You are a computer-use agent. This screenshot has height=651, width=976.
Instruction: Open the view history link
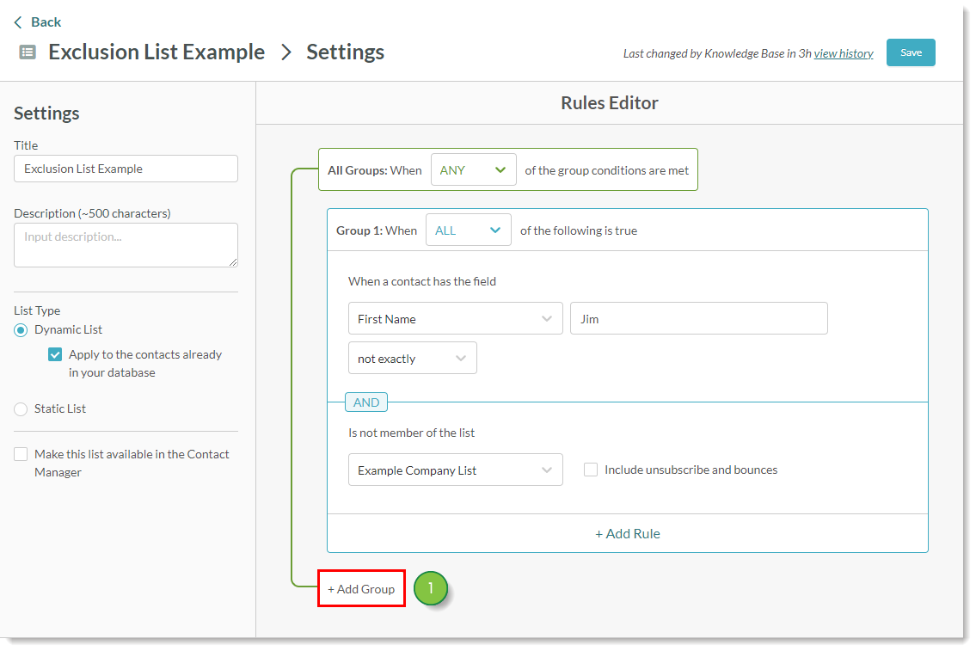pos(843,53)
